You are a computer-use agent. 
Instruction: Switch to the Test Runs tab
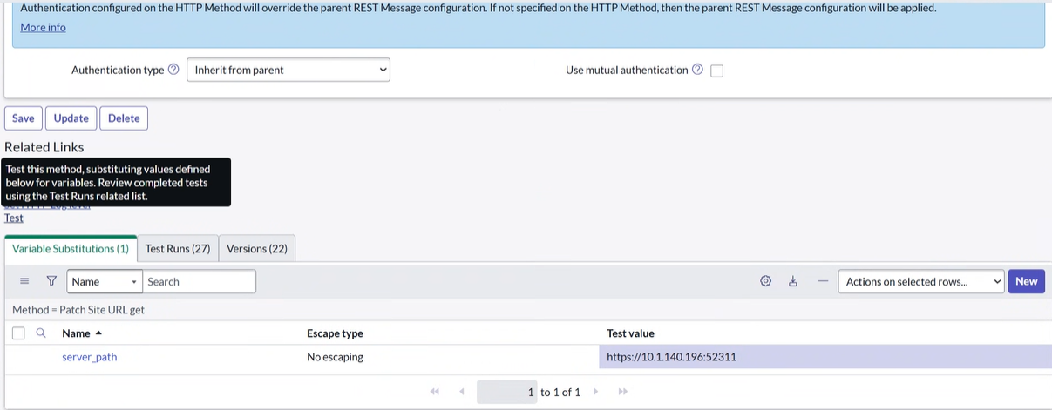coord(178,248)
